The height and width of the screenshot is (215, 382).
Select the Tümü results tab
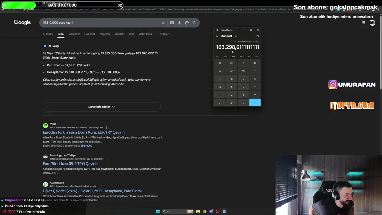61,34
